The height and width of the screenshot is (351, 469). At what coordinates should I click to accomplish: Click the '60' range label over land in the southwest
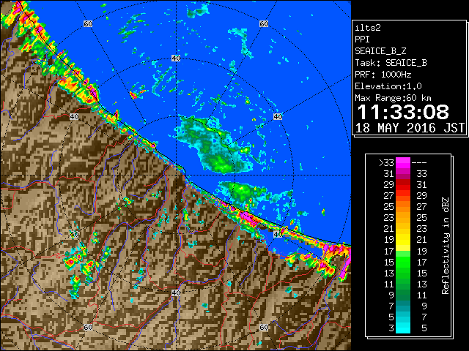(88, 327)
